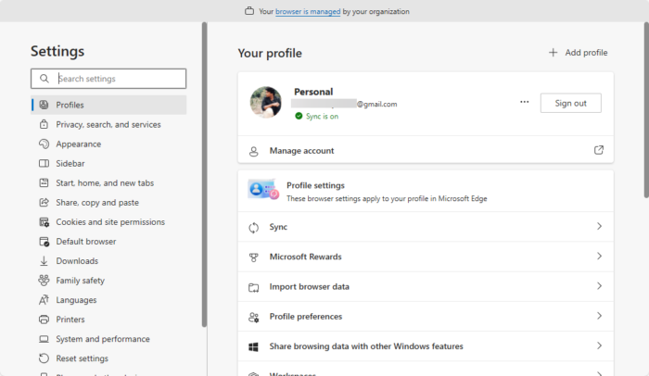Click the Cookies and site permissions icon
Image resolution: width=649 pixels, height=376 pixels.
[44, 222]
